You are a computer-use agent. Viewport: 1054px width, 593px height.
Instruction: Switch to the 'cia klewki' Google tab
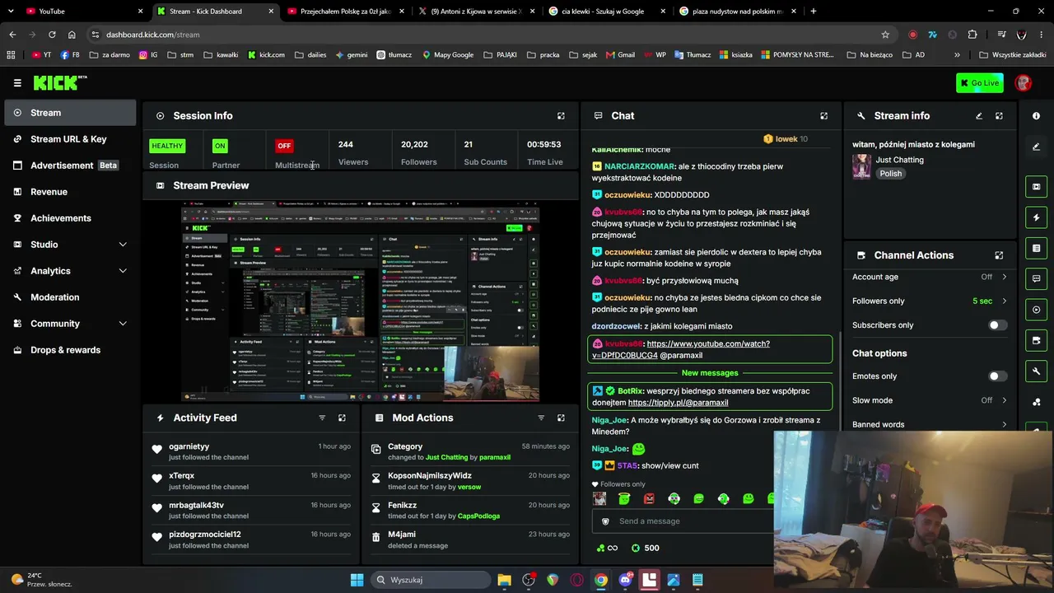tap(607, 12)
